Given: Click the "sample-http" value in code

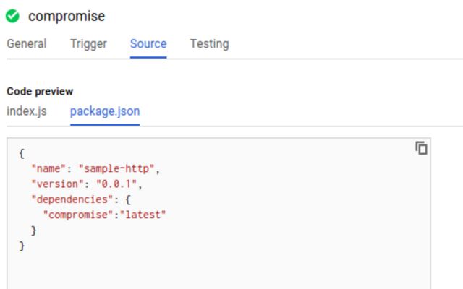Looking at the screenshot, I should [x=116, y=168].
